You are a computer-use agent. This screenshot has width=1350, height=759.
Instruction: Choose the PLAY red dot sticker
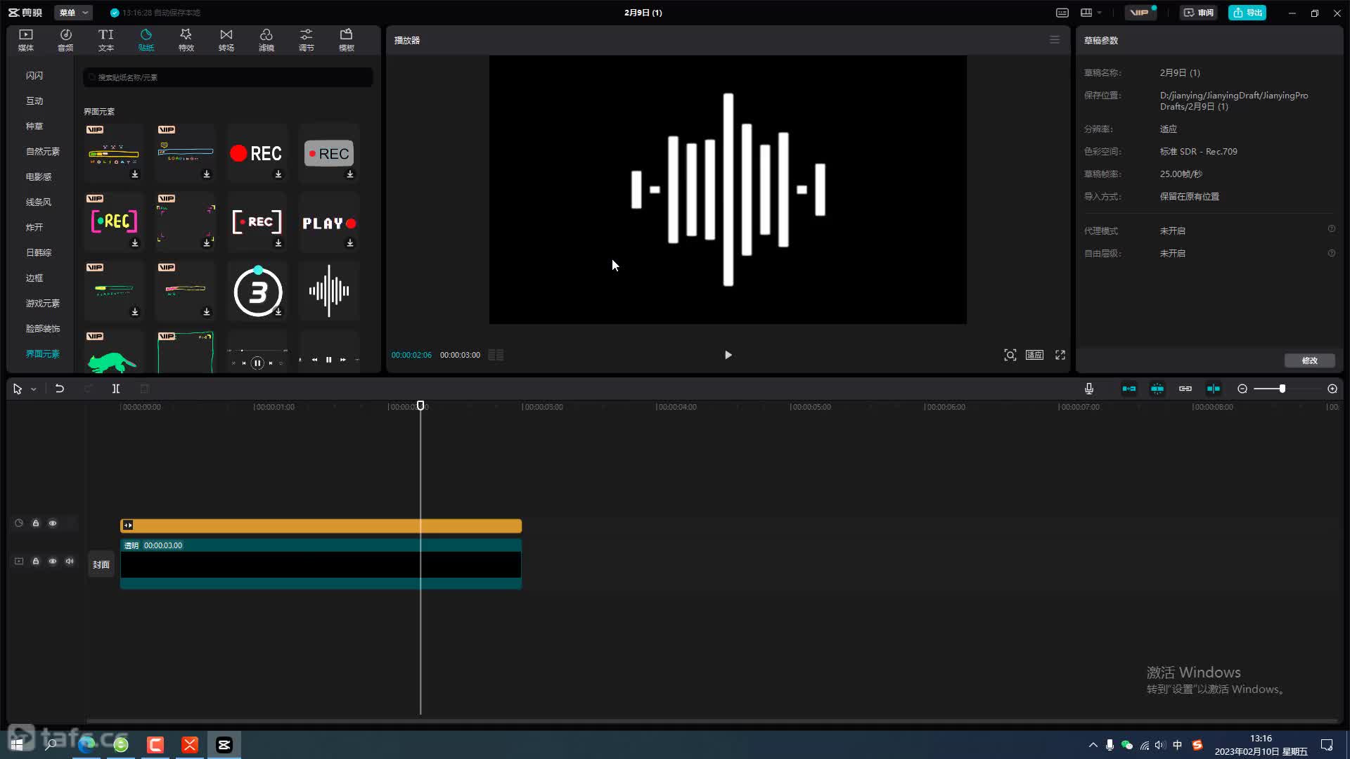pos(328,222)
